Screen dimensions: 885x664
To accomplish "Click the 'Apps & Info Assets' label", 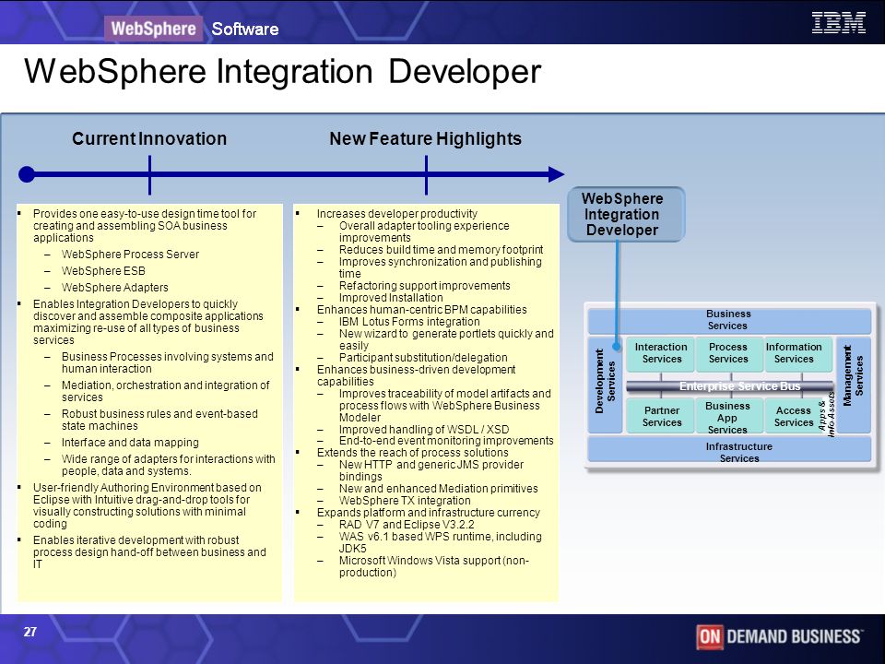I will 827,414.
